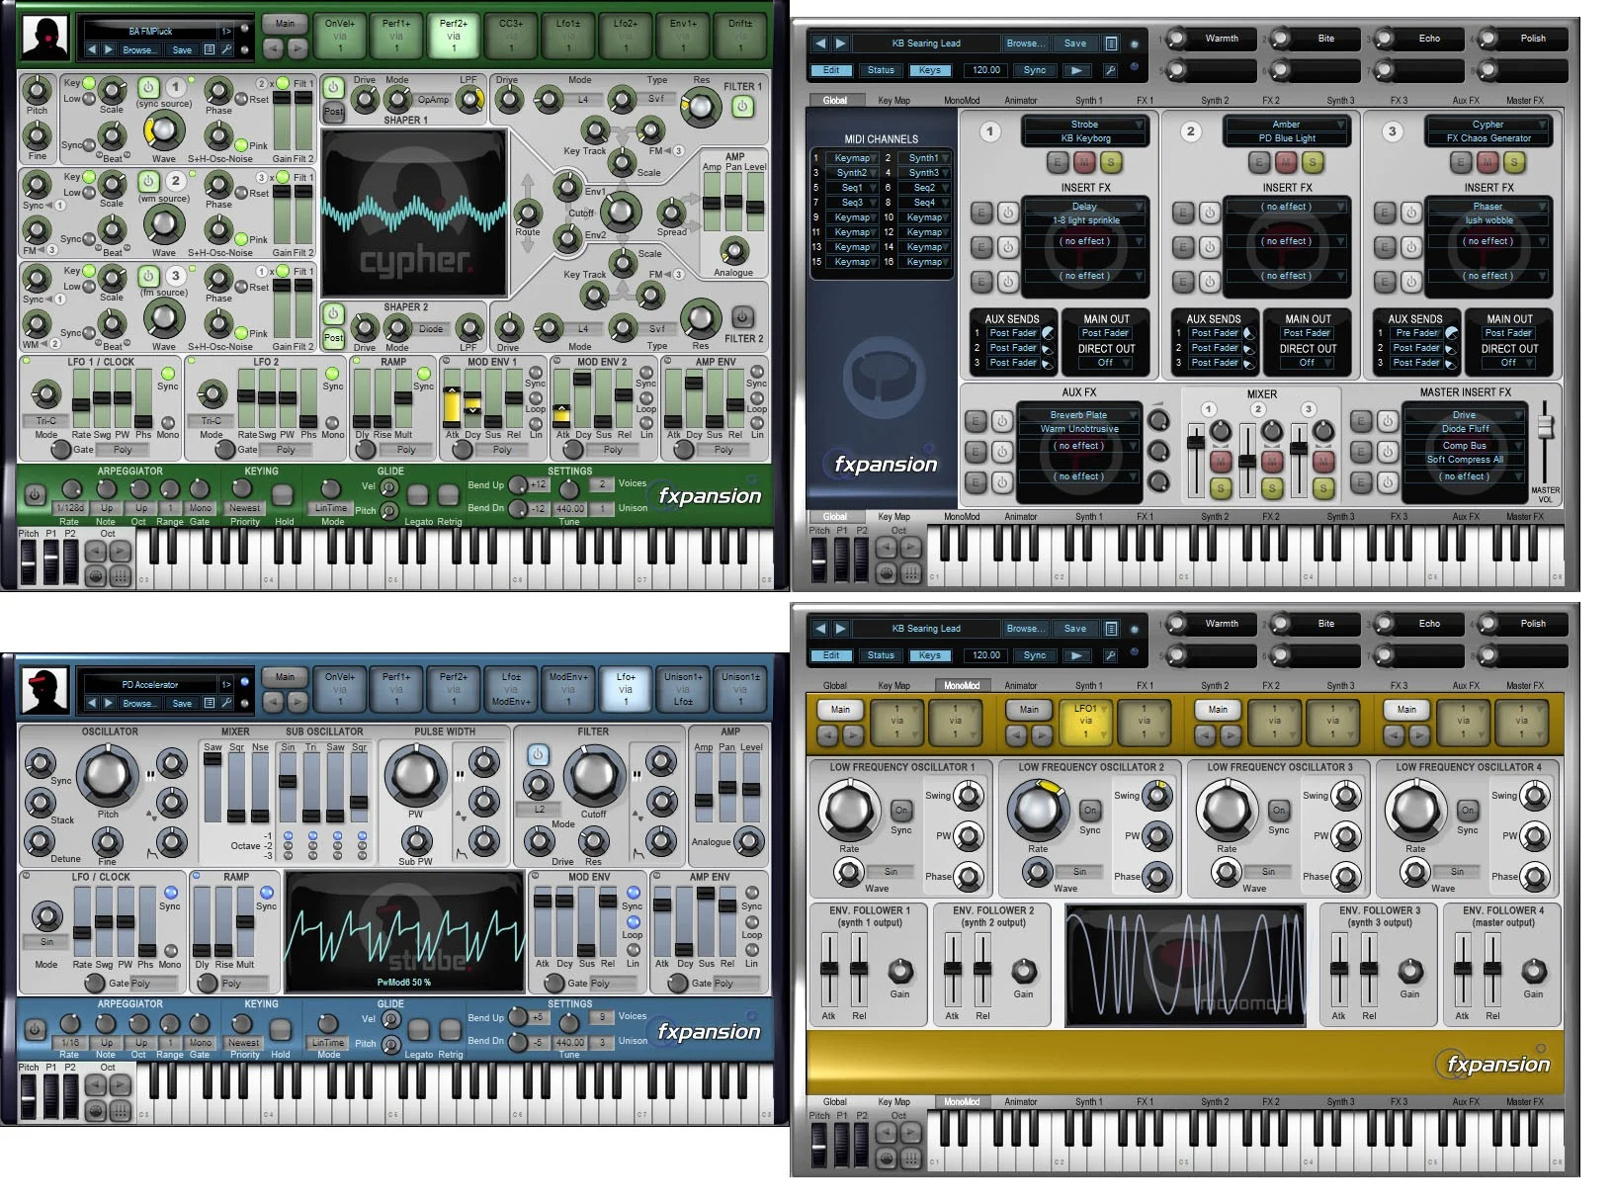This screenshot has height=1204, width=1615.
Task: Toggle the Shaper 1 power button in Cypher
Action: click(x=333, y=88)
